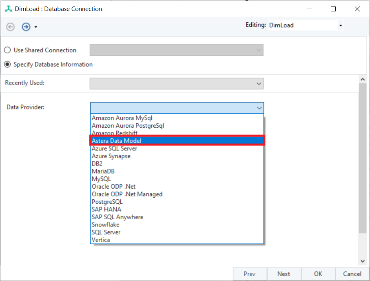Open the Recently Used dropdown
The width and height of the screenshot is (370, 281).
259,83
